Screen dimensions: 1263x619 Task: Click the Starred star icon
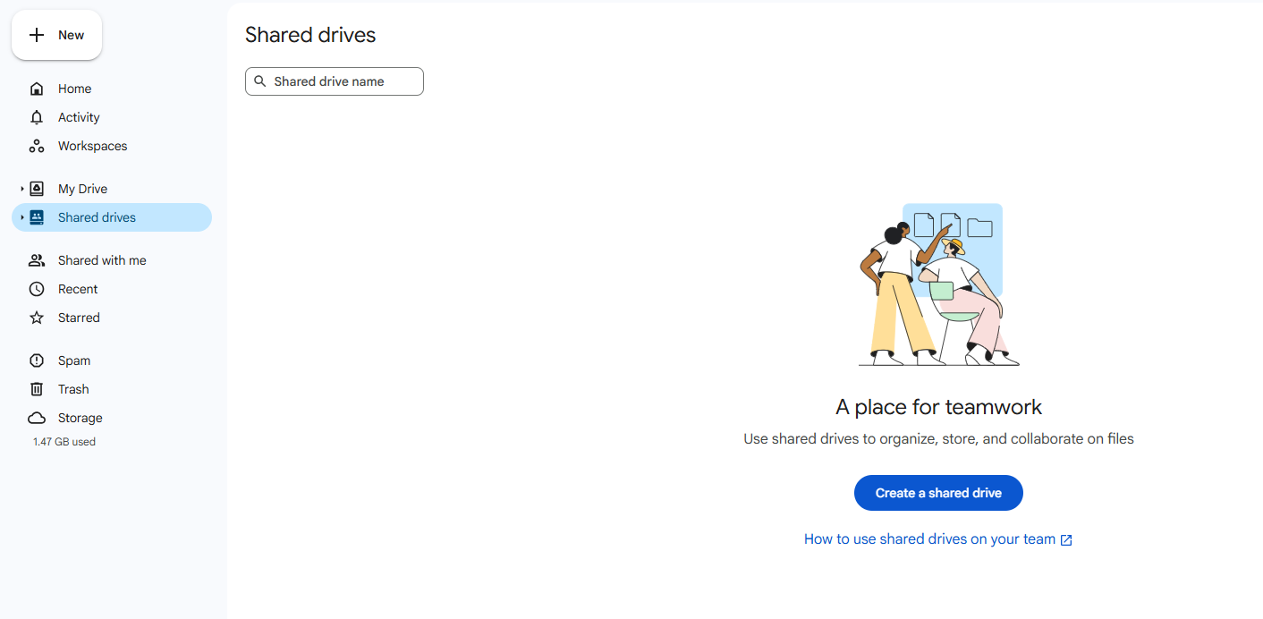coord(37,318)
